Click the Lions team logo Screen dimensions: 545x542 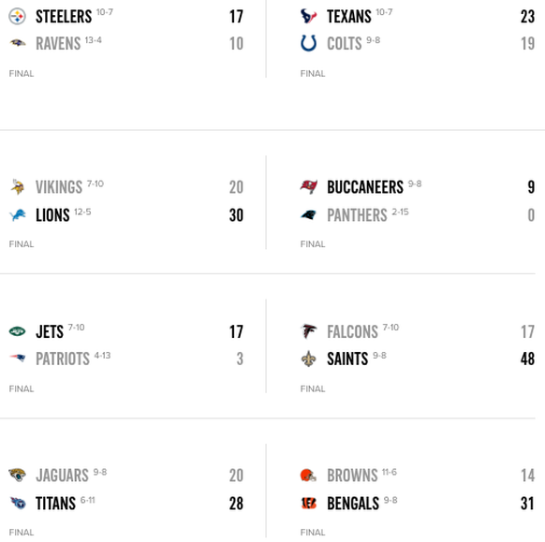click(x=18, y=215)
